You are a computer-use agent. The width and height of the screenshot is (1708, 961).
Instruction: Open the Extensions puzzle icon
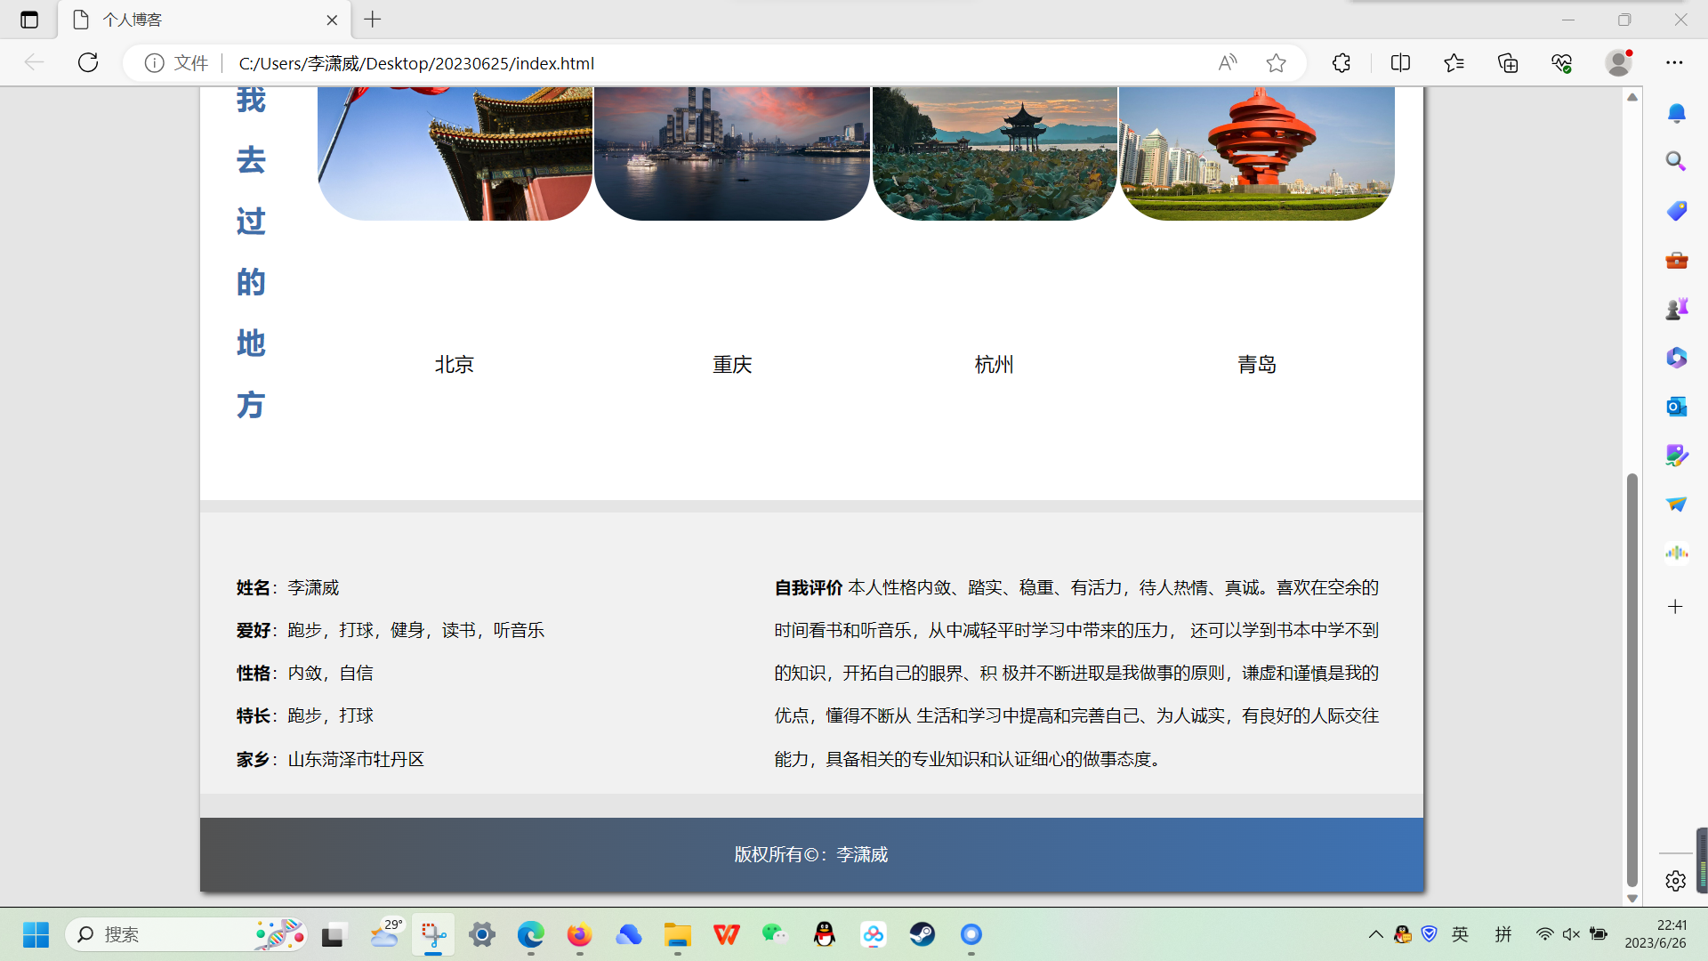(x=1341, y=62)
